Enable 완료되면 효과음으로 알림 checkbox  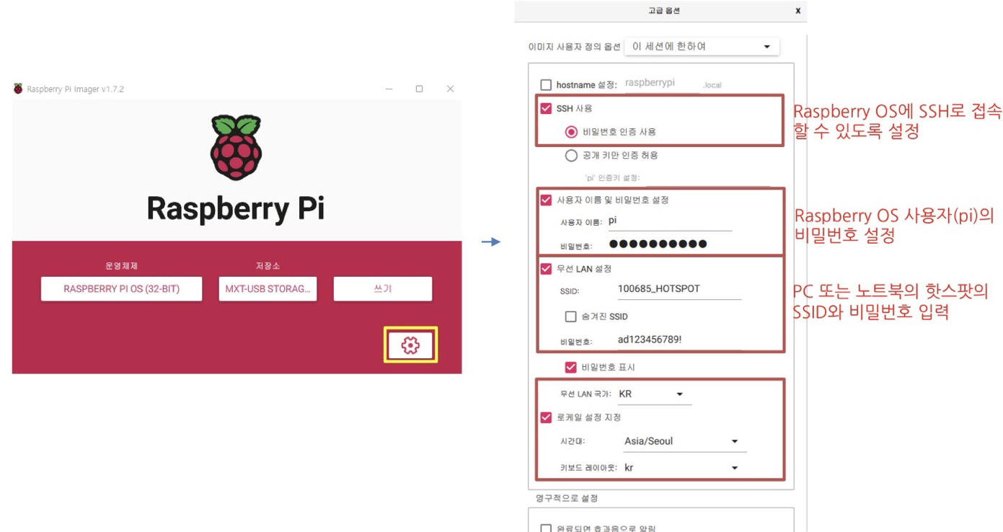(546, 528)
